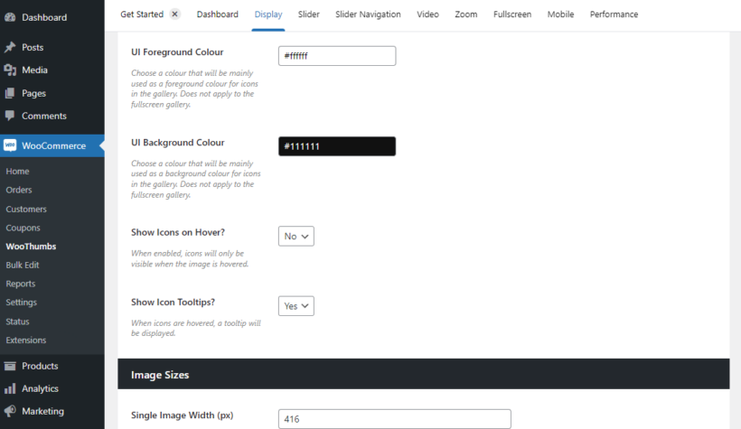The image size is (741, 429).
Task: Switch to the Performance tab
Action: [614, 14]
